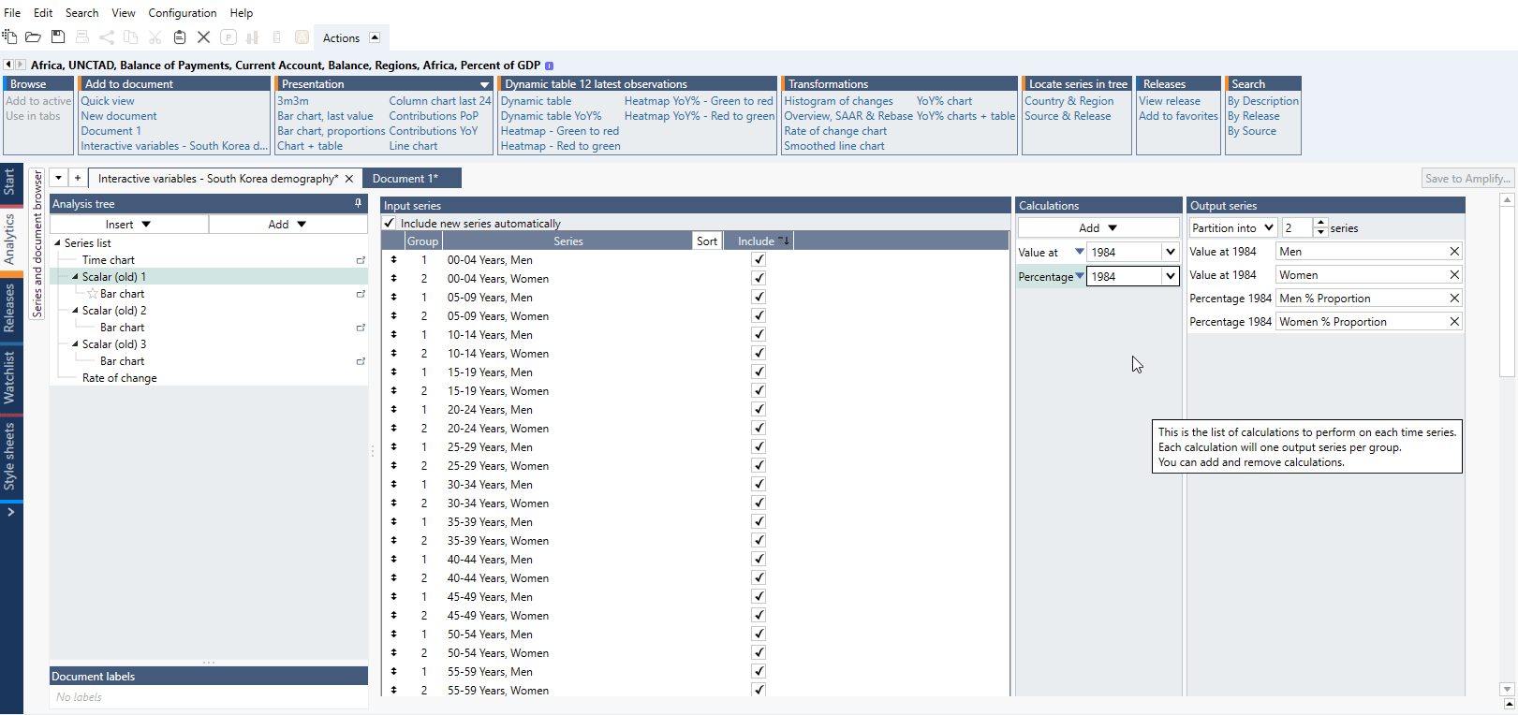Click the save floppy disk icon
The height and width of the screenshot is (715, 1518).
coord(58,37)
